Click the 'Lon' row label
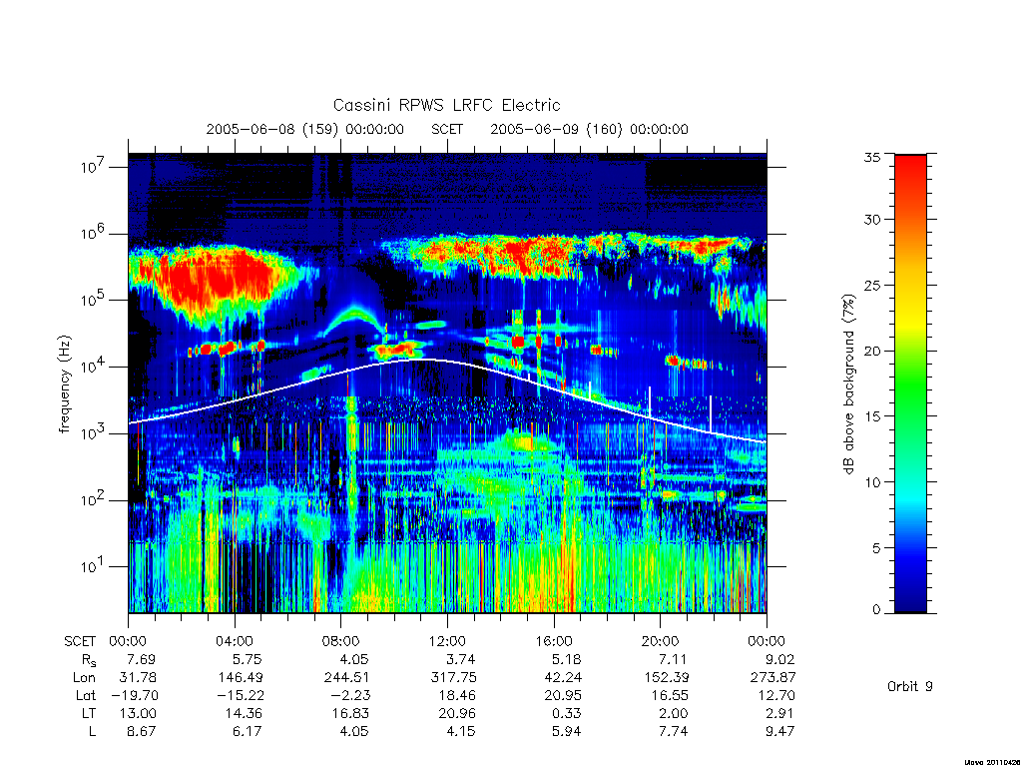Screen dimensions: 1022x767 tap(85, 678)
